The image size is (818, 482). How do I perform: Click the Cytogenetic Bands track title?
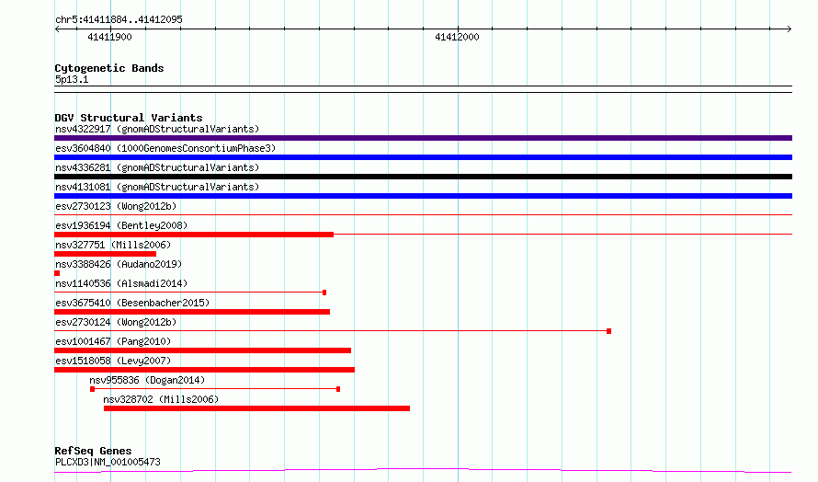[109, 68]
